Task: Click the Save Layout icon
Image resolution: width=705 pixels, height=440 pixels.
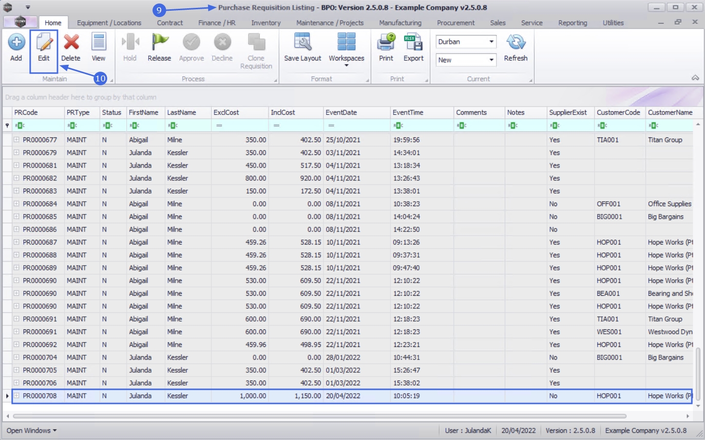Action: pos(303,47)
